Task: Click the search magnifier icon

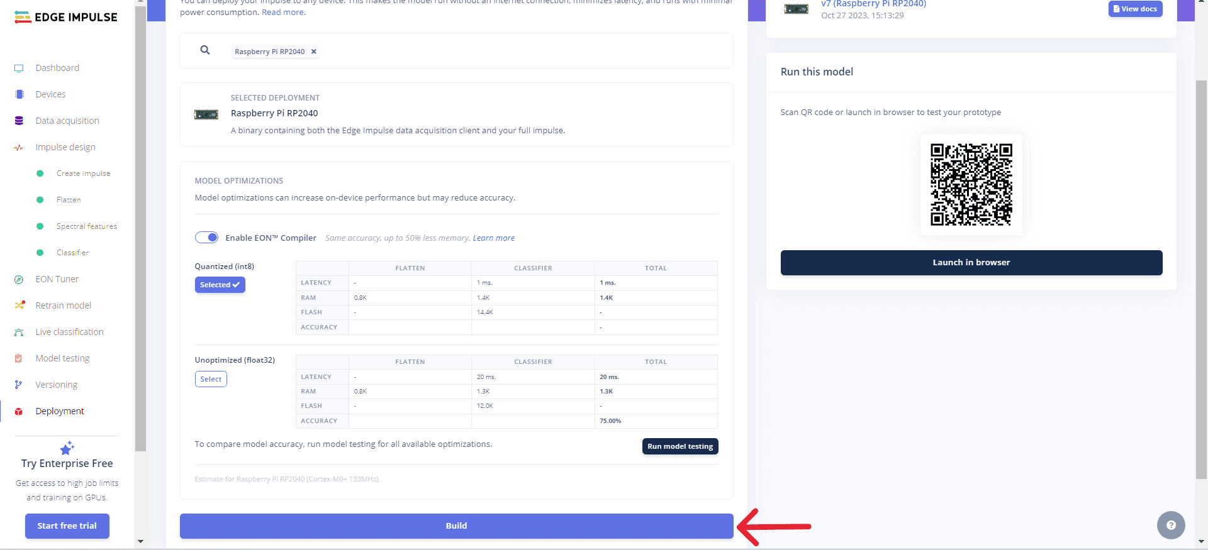Action: (x=205, y=50)
